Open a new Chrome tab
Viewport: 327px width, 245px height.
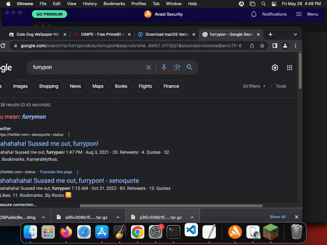click(x=270, y=34)
